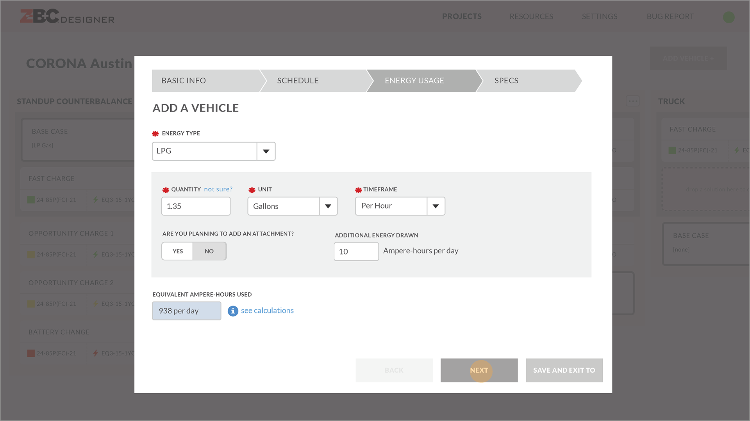This screenshot has height=421, width=750.
Task: Click the Additional Energy Drawn input field
Action: click(356, 252)
